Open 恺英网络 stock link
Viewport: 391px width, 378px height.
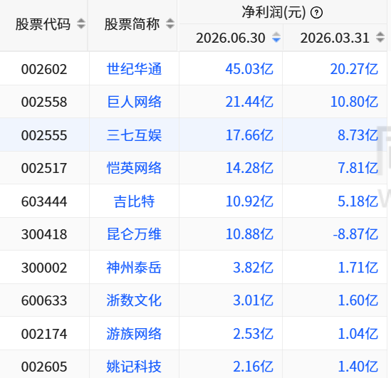134,168
